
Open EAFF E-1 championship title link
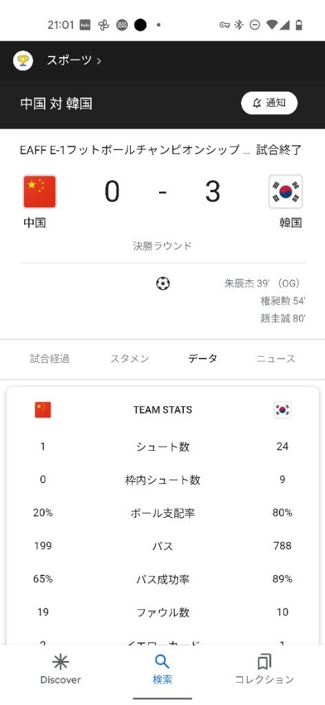136,150
